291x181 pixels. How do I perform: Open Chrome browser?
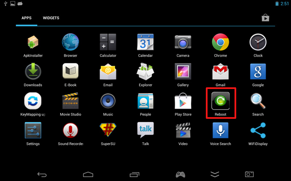tap(220, 42)
